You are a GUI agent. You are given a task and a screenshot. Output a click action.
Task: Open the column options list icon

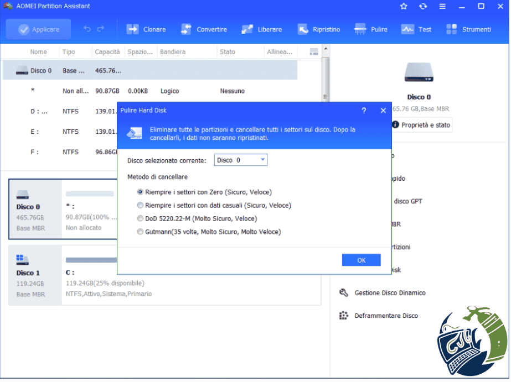[314, 52]
